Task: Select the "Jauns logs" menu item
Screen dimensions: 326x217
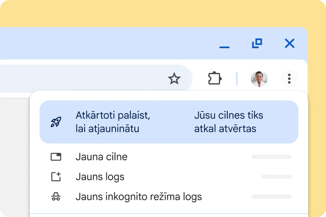Action: coord(100,177)
